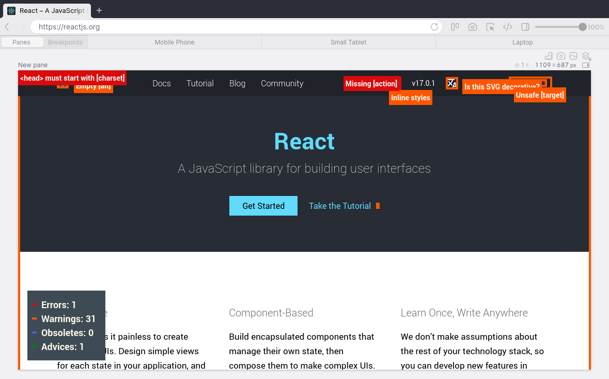Click the language translation icon on the page

click(451, 83)
